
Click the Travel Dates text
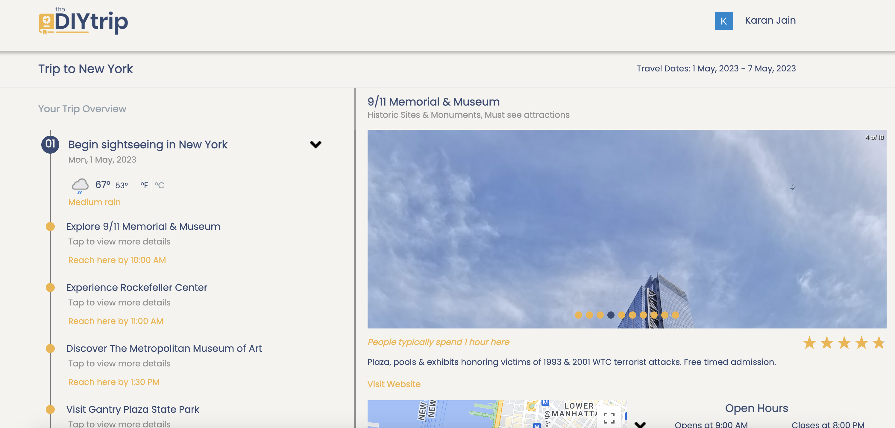(x=716, y=69)
